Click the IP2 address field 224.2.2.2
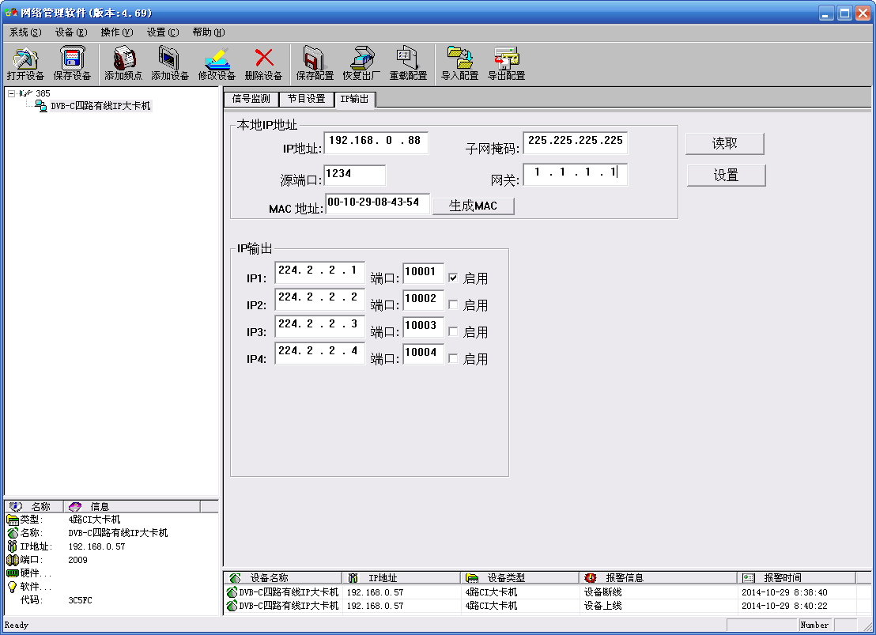 click(319, 299)
